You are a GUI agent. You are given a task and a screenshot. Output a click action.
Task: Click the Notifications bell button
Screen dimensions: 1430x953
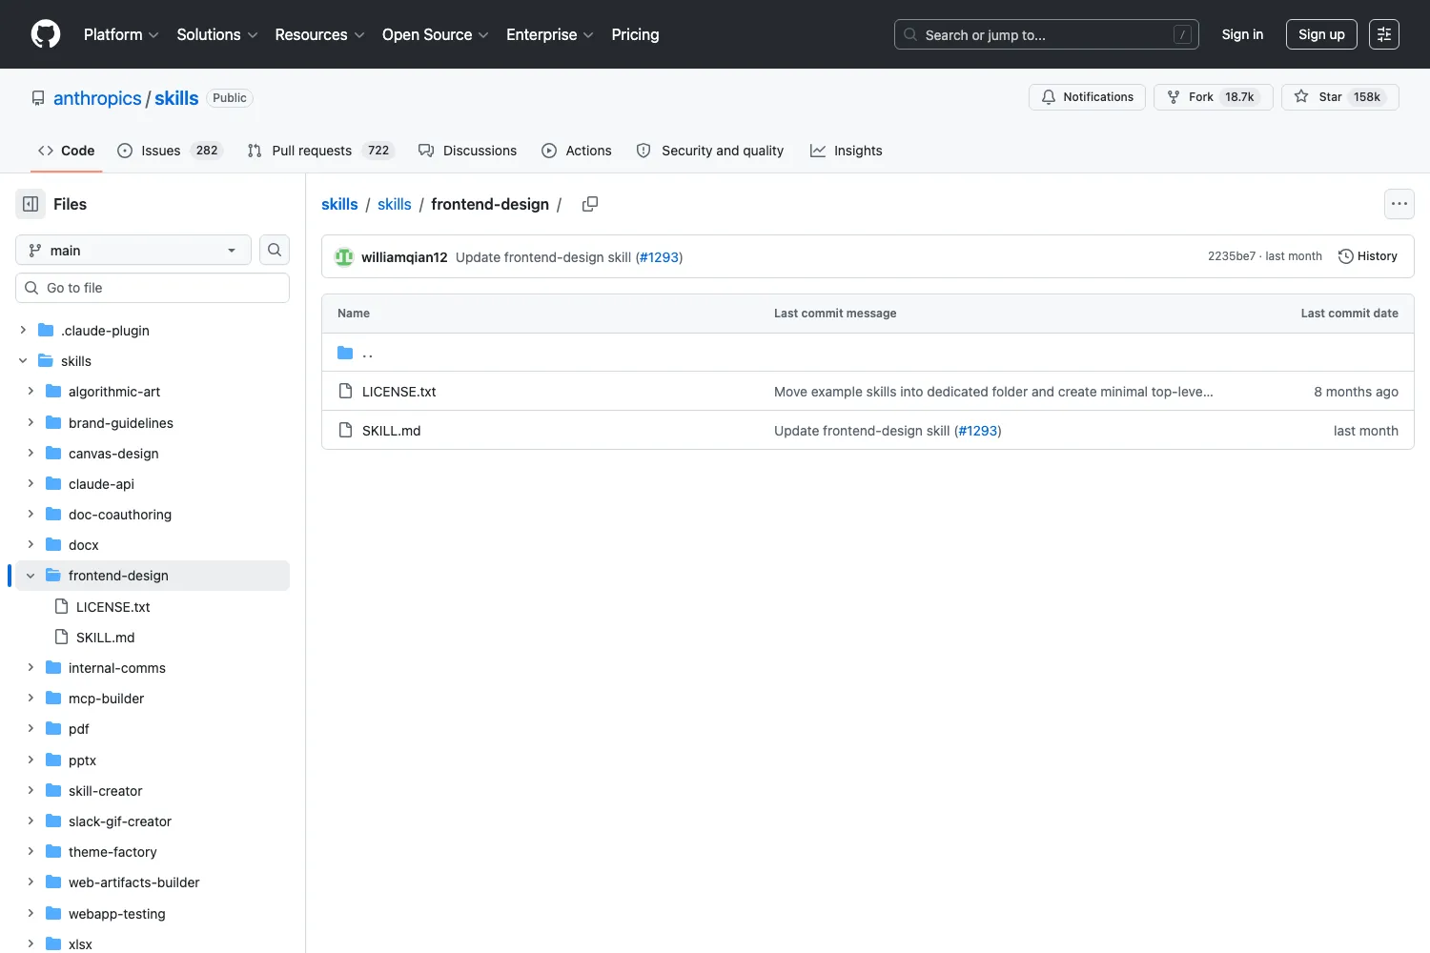pos(1087,97)
